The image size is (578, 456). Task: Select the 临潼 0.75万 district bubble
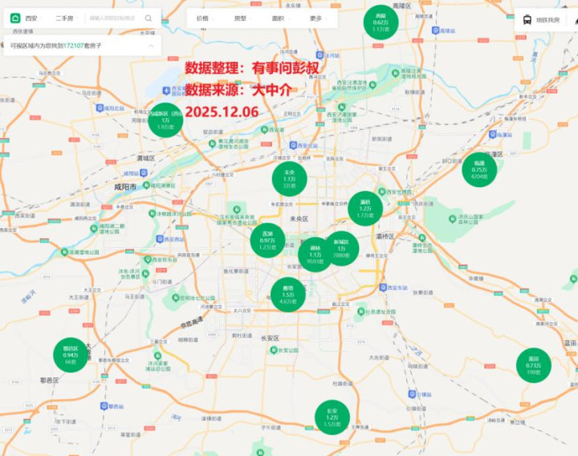pos(479,169)
